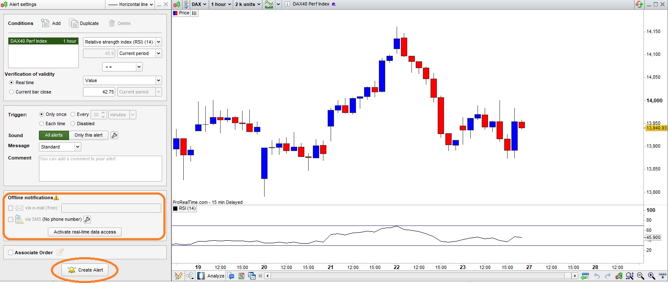Collapse toolbar with double chevron icon
This screenshot has height=283, width=668.
tap(260, 276)
